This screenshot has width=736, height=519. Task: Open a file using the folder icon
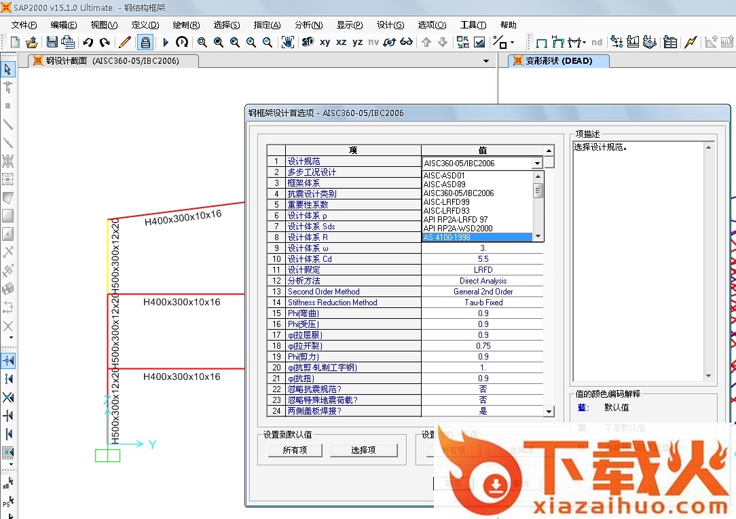tap(31, 42)
